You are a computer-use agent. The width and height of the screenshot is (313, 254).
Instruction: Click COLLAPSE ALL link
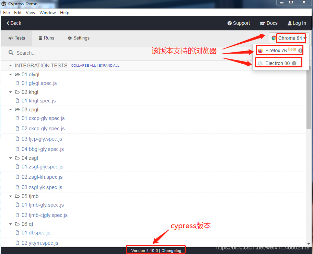[83, 66]
